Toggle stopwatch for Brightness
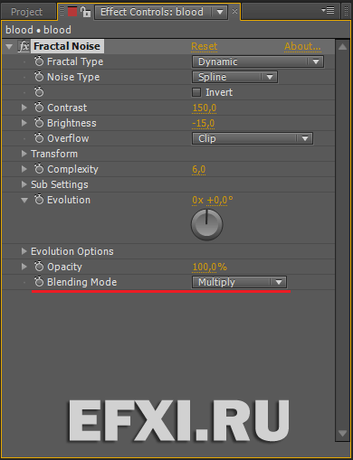 coord(39,123)
